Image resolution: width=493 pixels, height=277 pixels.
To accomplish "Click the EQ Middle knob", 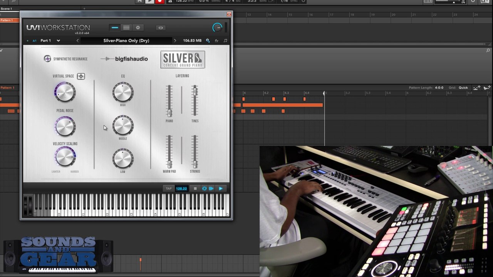I will [123, 126].
